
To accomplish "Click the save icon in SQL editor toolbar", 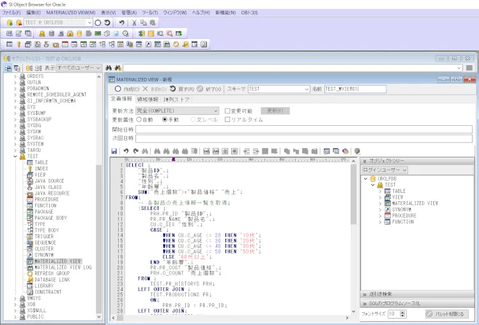I will click(x=114, y=151).
